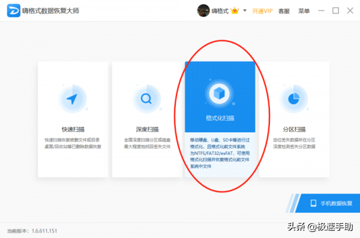Screen dimensions: 360x238
Task: Choose the 深度扫描 title
Action: click(147, 130)
